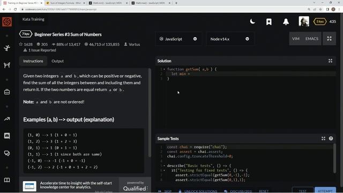Open the JavaScript language dropdown
Viewport: 343px width, 193px height.
[178, 39]
